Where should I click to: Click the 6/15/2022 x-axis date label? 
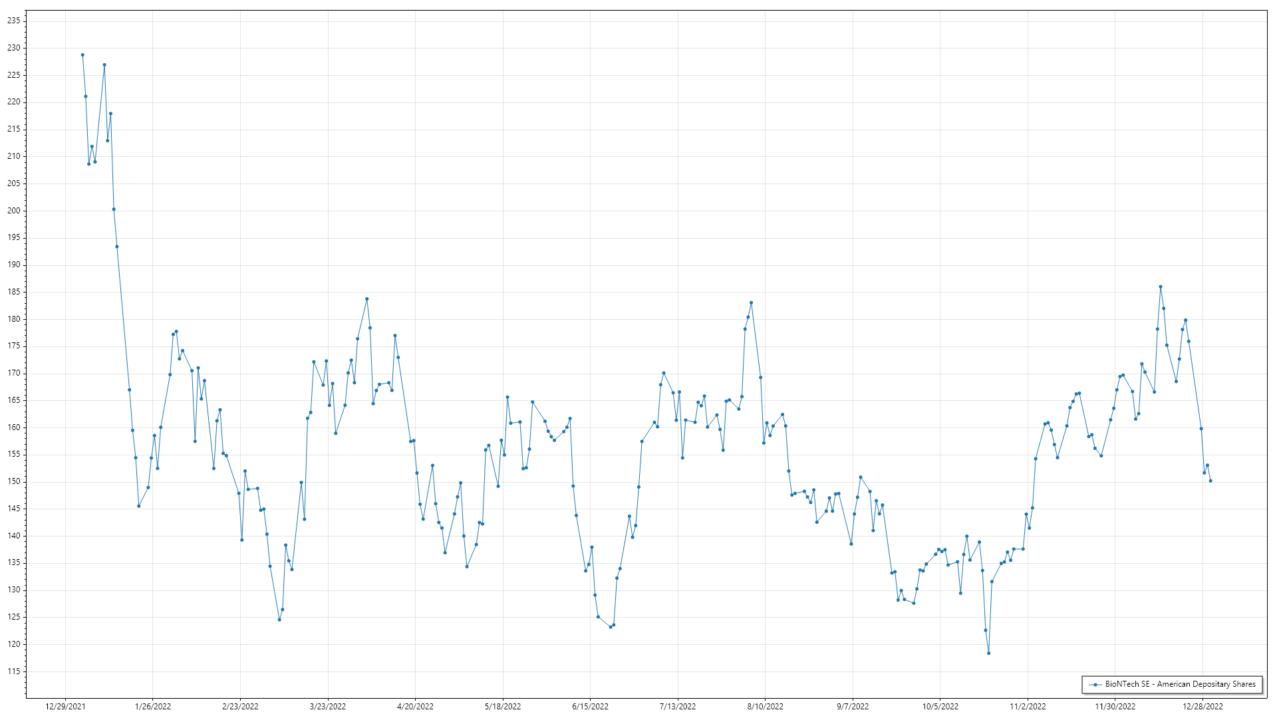pyautogui.click(x=590, y=706)
